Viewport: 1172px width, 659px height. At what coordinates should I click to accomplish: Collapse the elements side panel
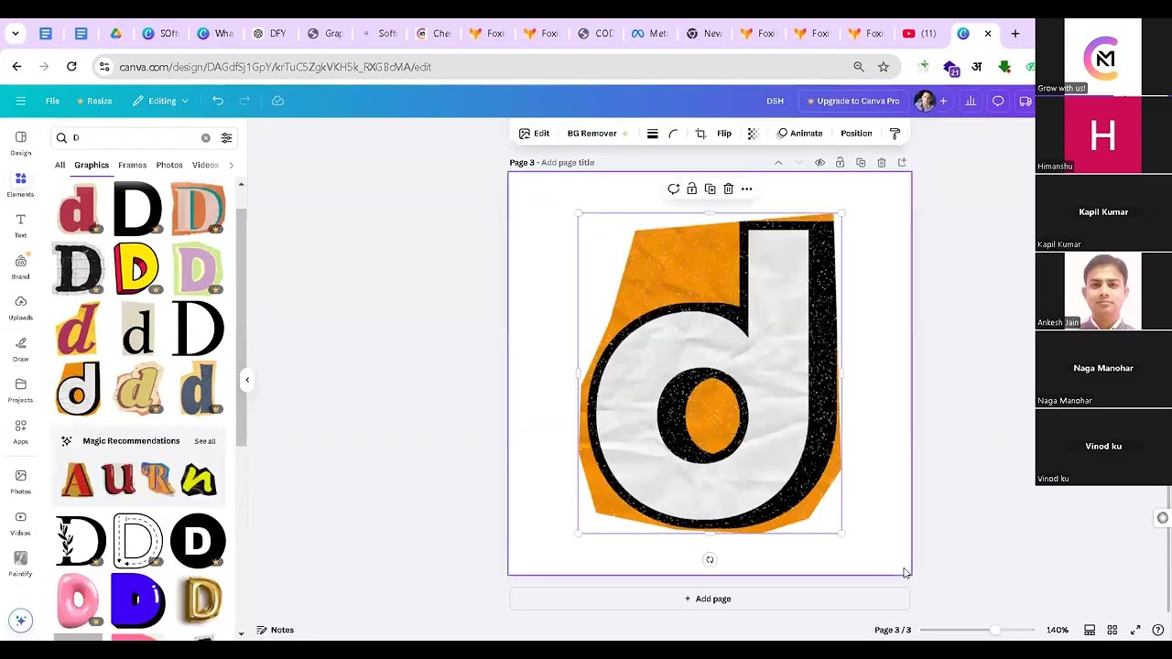(246, 380)
